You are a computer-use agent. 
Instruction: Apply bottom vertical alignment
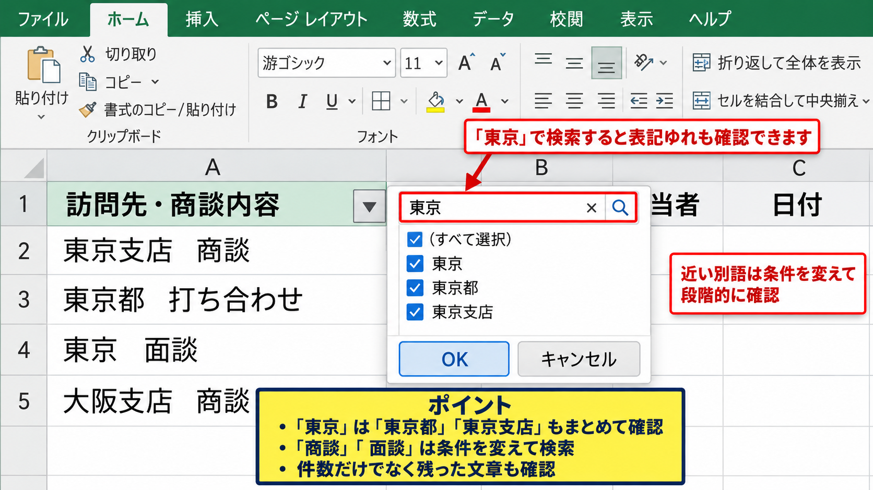(x=606, y=63)
